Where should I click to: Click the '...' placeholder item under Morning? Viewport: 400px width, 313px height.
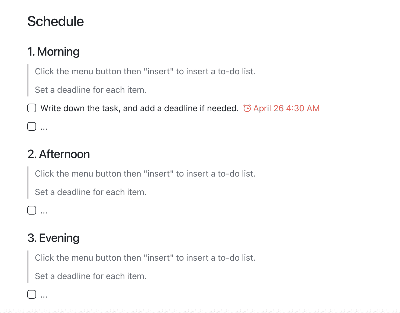coord(44,127)
